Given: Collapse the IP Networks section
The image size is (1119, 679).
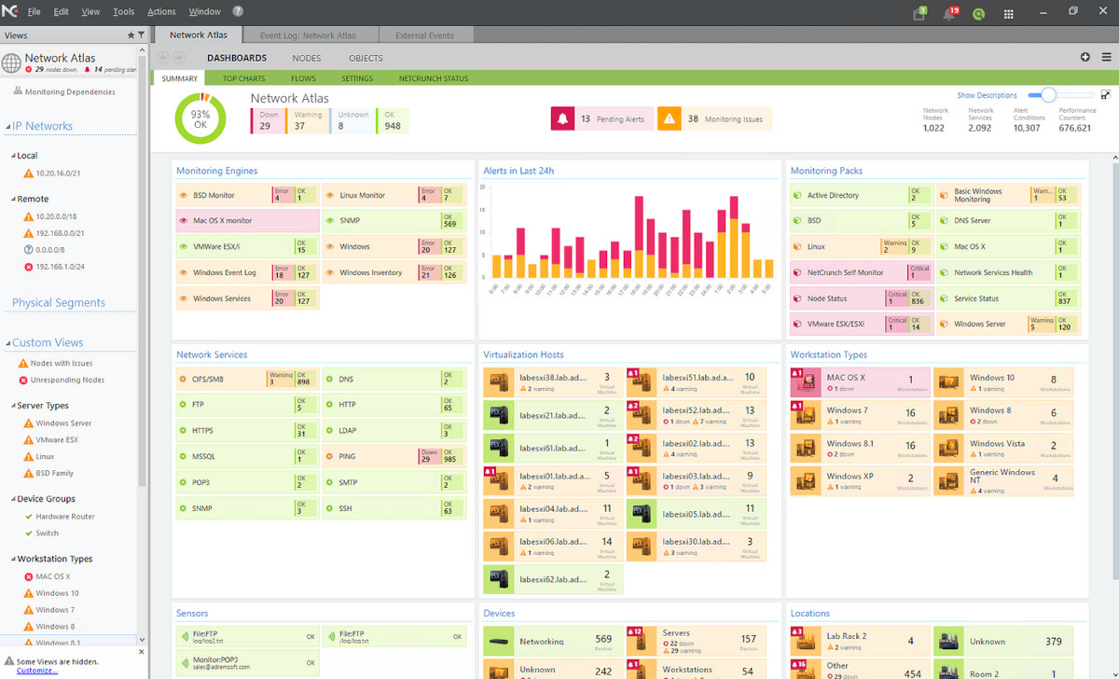Looking at the screenshot, I should tap(7, 125).
